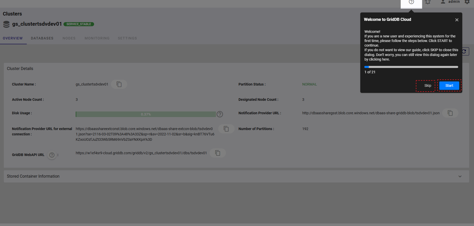Copy the GridDB WebAPI URL

point(217,153)
